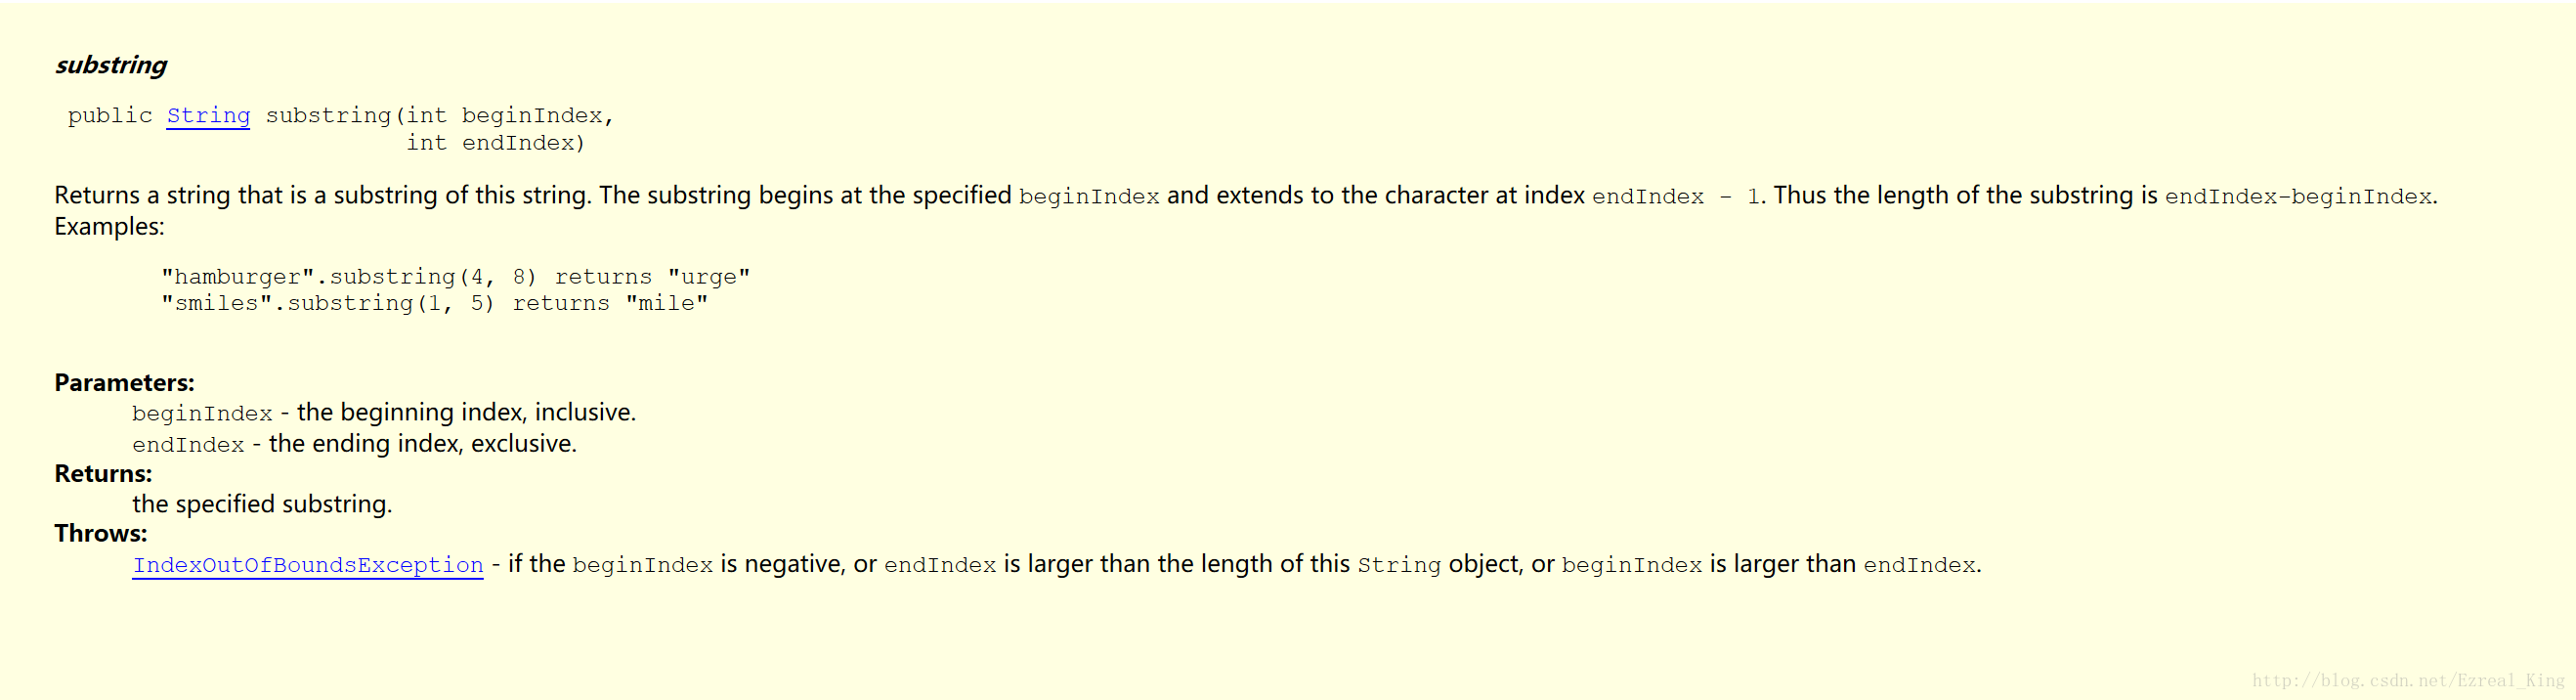This screenshot has height=700, width=2576.
Task: Click the "public" keyword in the signature
Action: pos(110,116)
